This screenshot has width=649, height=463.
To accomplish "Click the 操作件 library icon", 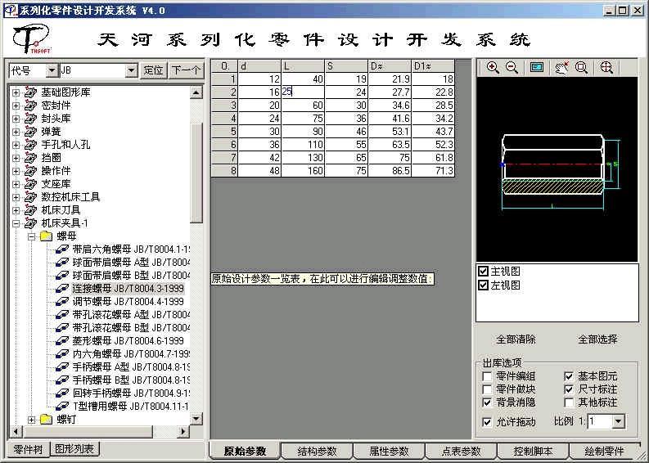I will 30,171.
